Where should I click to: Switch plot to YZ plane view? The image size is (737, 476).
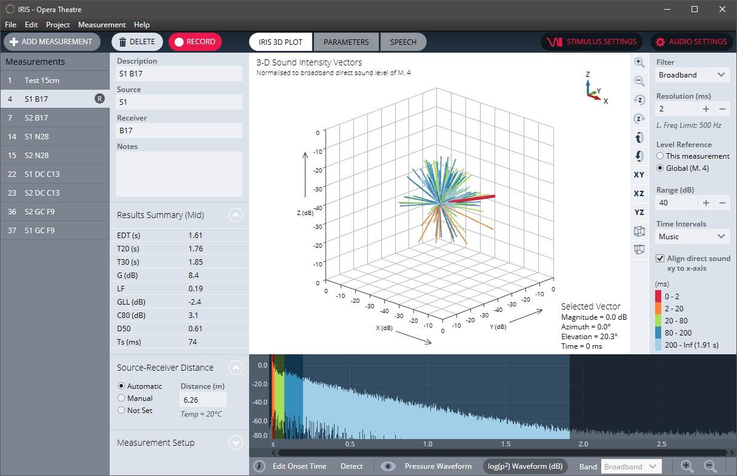639,212
